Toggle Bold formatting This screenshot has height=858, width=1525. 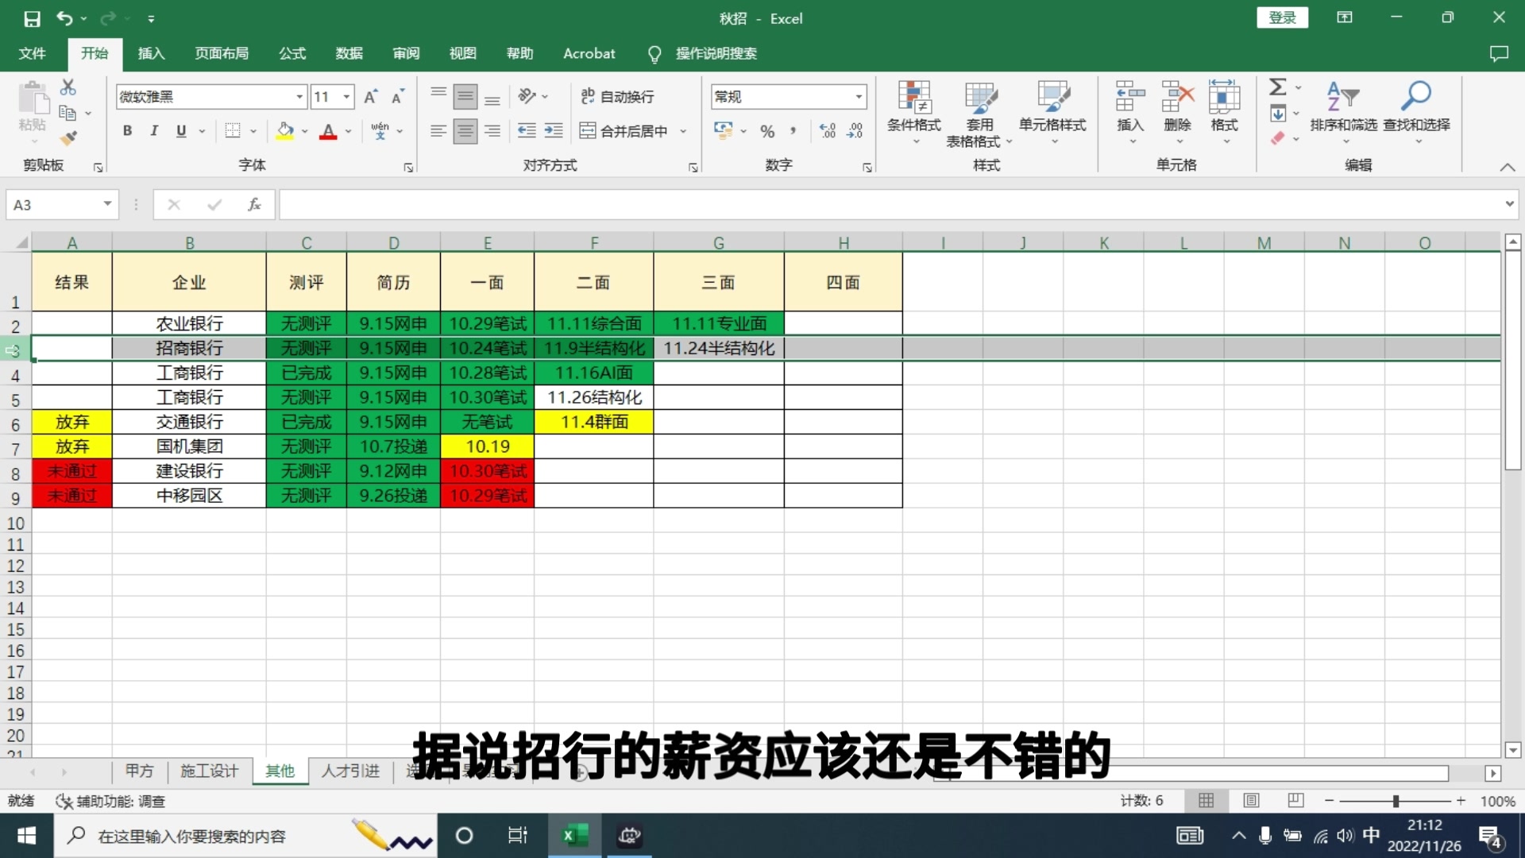coord(127,131)
